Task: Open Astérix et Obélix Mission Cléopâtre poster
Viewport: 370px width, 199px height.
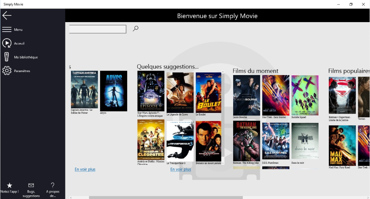Action: point(151,140)
